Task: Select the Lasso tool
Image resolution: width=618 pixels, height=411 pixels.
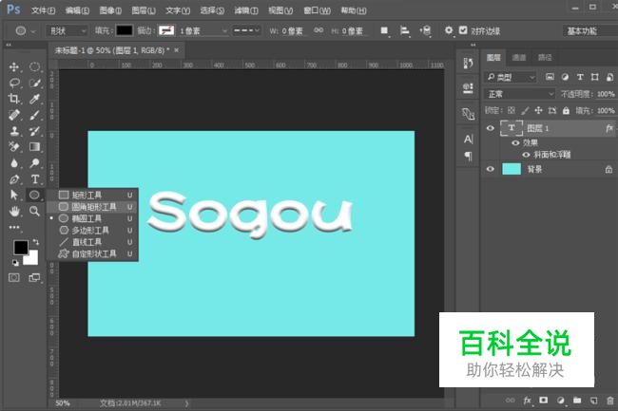Action: (x=14, y=83)
